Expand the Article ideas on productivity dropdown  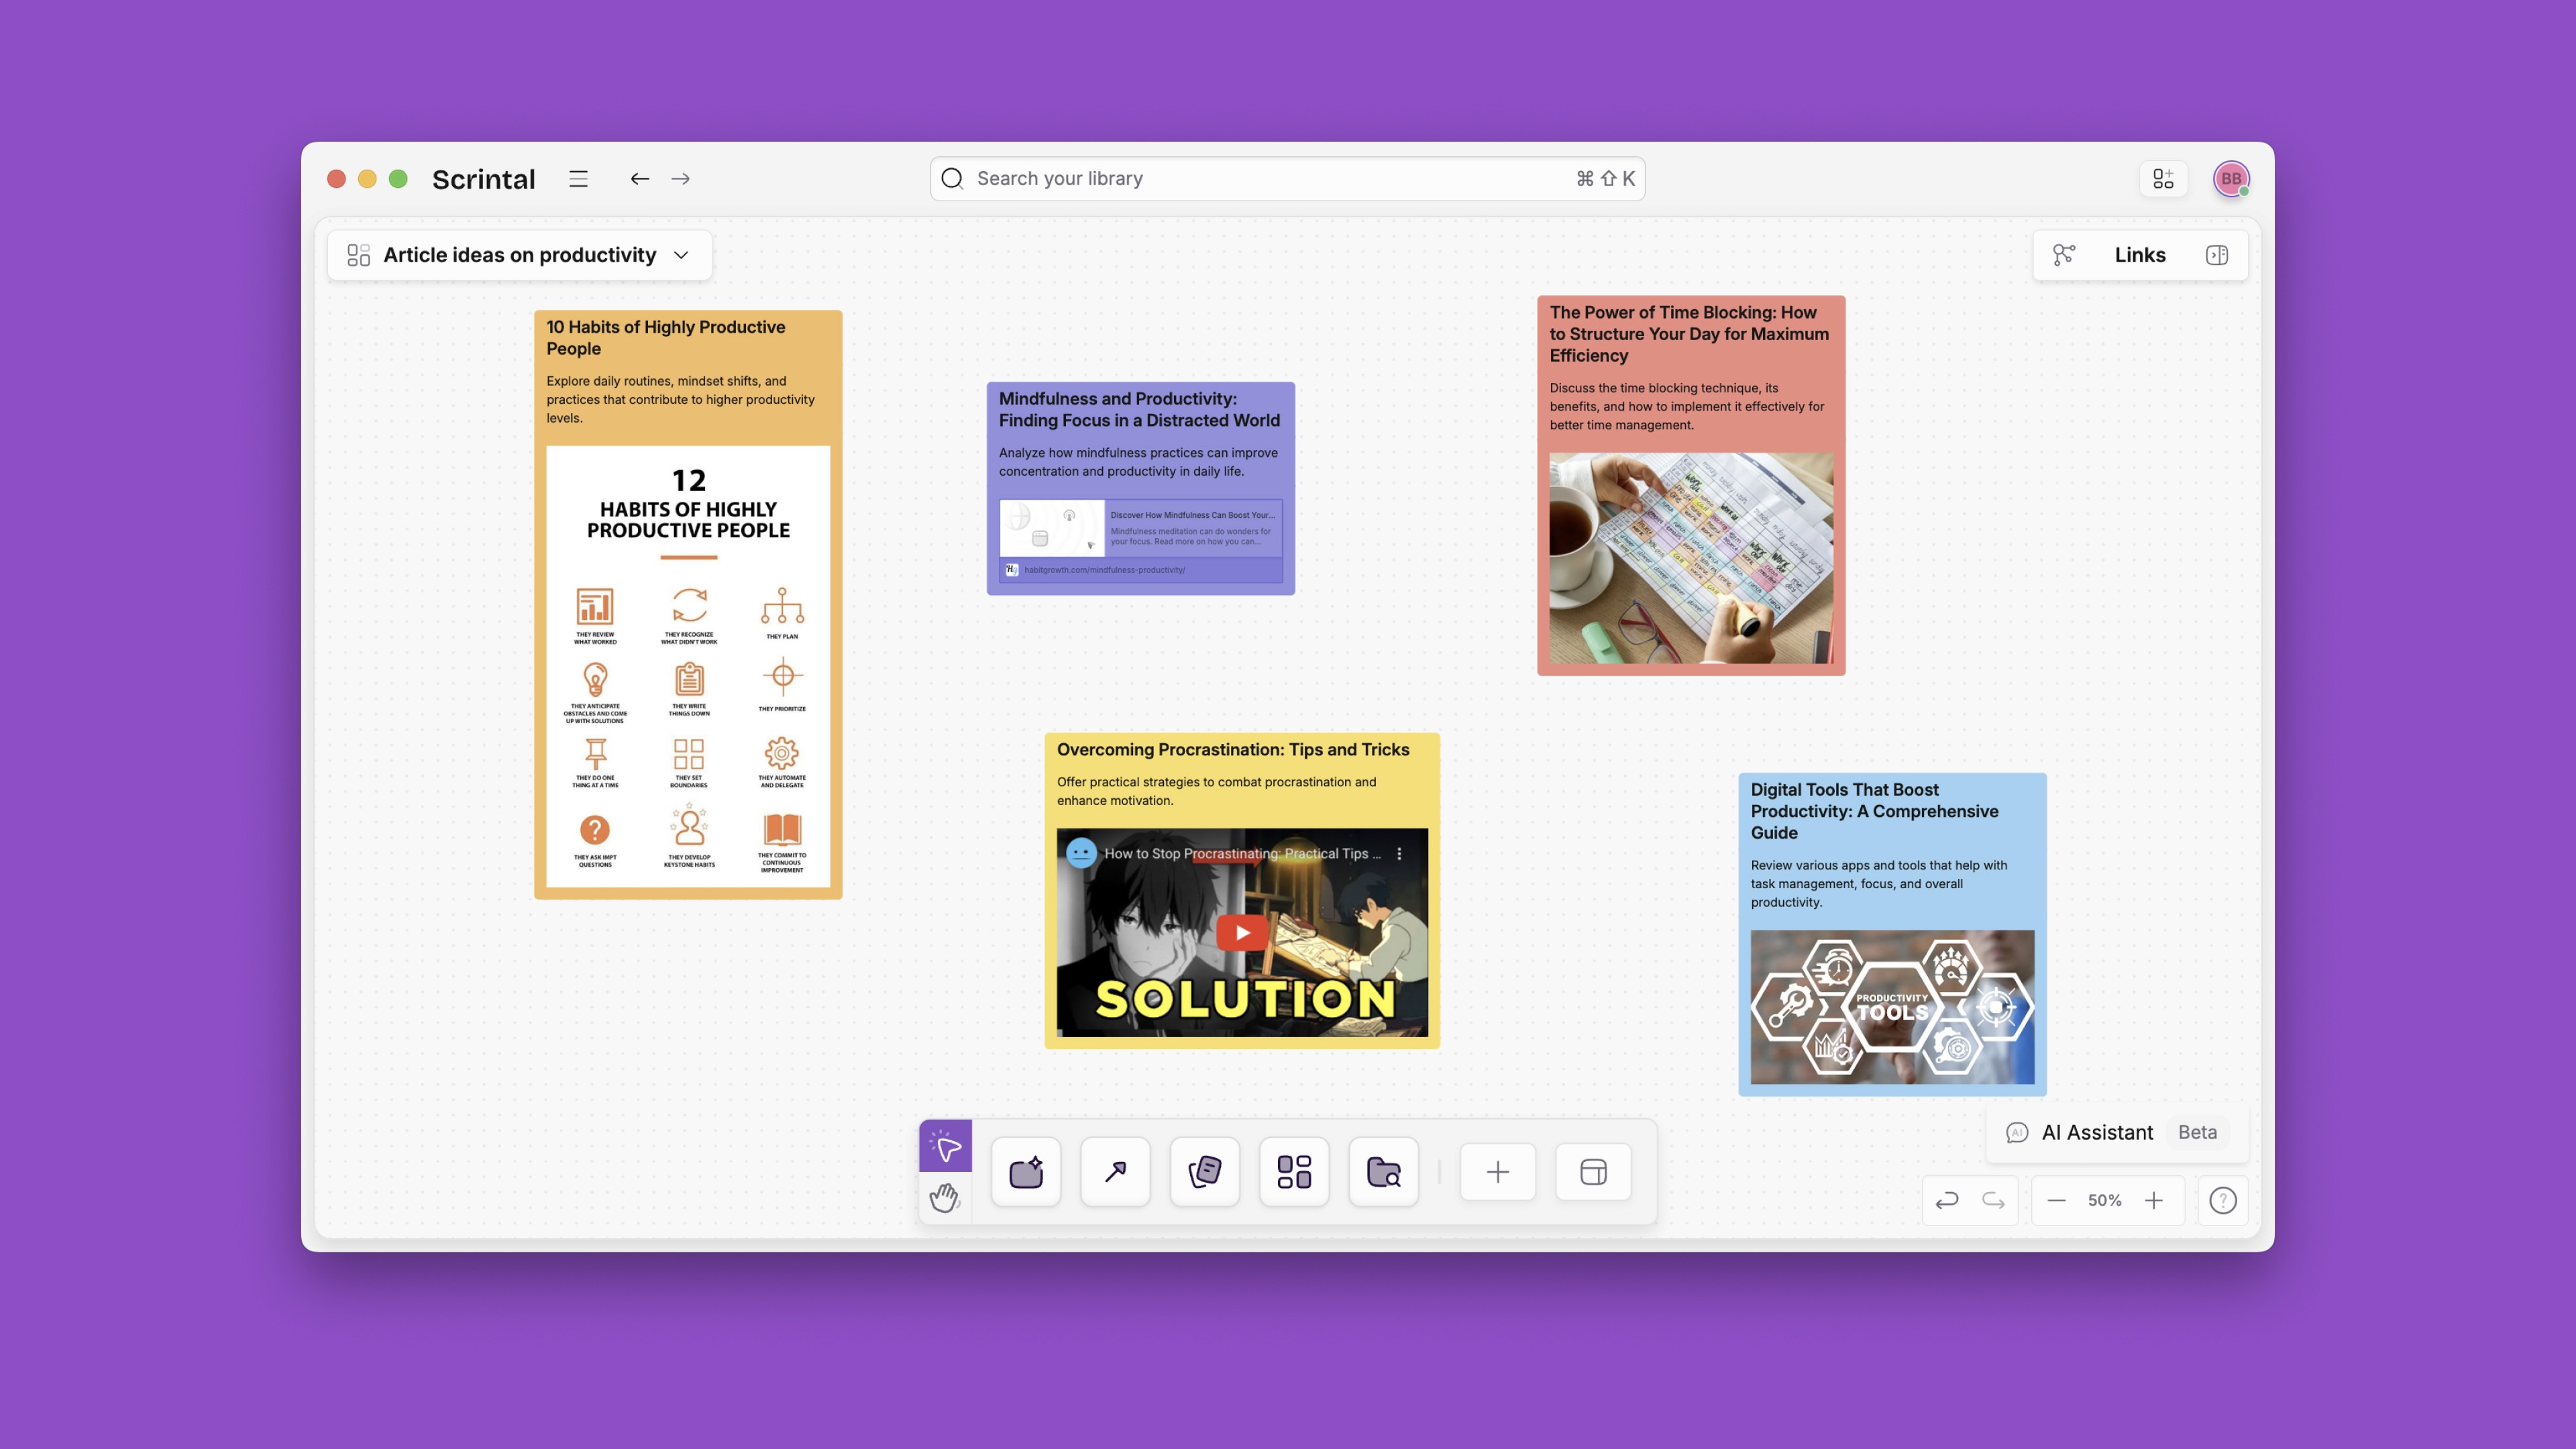click(x=681, y=255)
